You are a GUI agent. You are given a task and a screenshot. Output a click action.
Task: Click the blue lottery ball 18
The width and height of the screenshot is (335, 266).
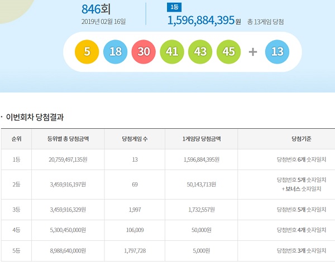pyautogui.click(x=115, y=52)
